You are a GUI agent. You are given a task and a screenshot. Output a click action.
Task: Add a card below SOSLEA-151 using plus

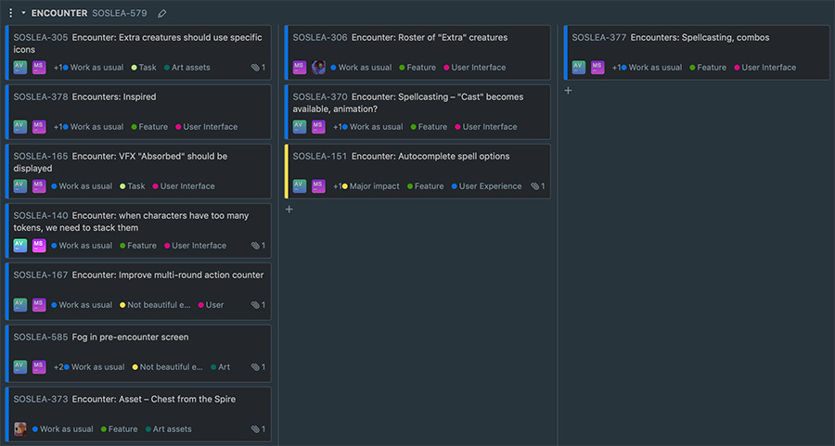(x=289, y=210)
